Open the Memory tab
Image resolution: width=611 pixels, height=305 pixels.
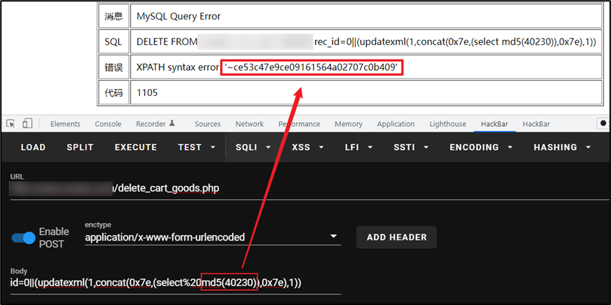pos(348,124)
